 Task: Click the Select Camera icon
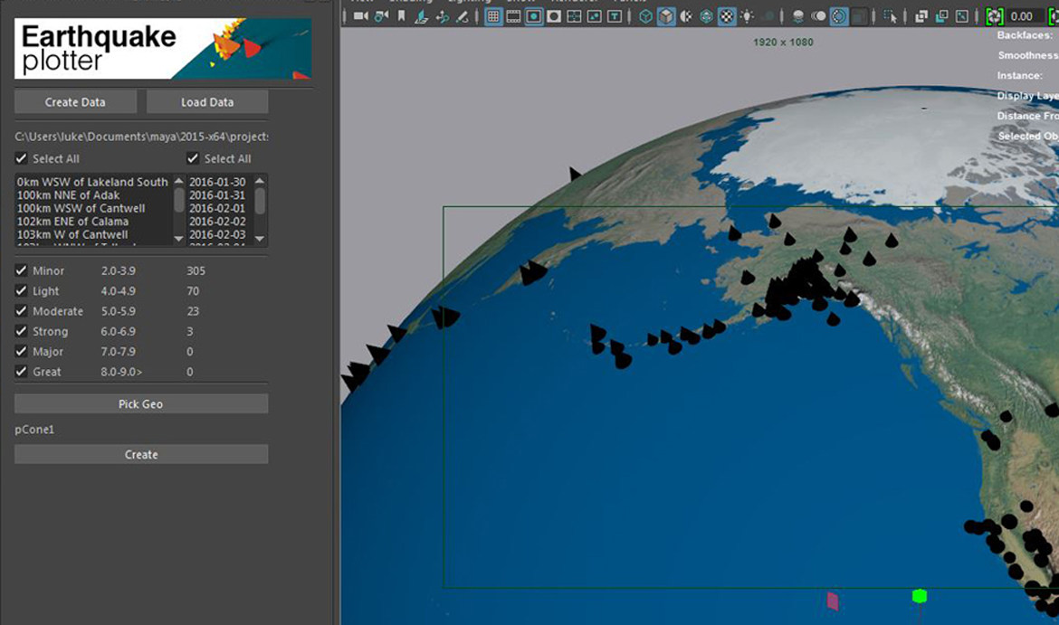tap(361, 16)
